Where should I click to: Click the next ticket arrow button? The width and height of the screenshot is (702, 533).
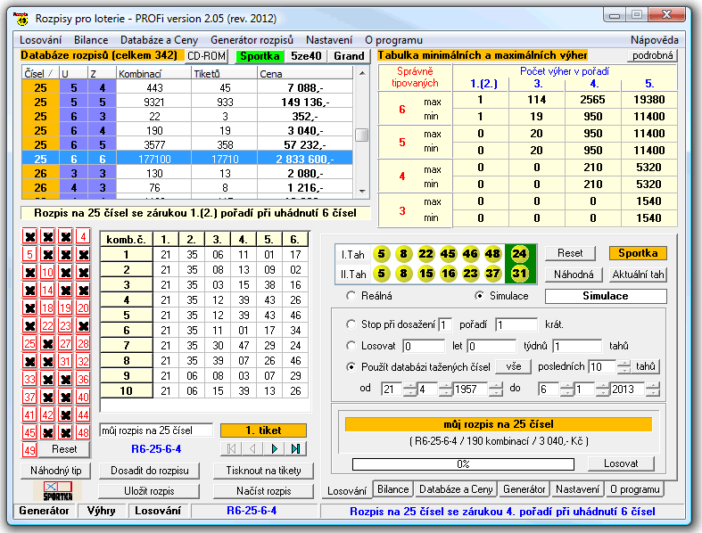click(274, 448)
